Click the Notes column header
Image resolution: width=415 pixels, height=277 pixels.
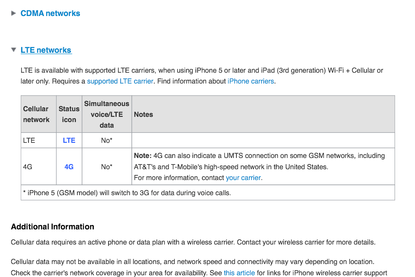tap(144, 114)
